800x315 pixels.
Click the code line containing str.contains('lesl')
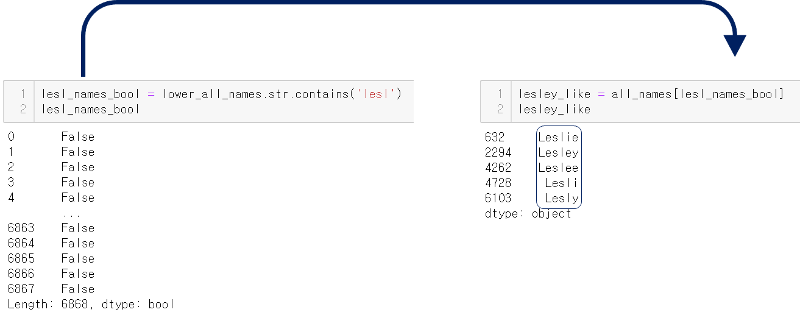222,94
